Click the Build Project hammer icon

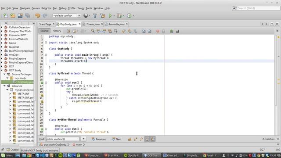(95, 16)
